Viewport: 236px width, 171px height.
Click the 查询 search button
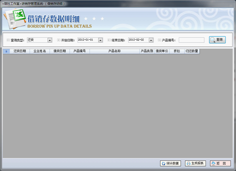(x=217, y=40)
